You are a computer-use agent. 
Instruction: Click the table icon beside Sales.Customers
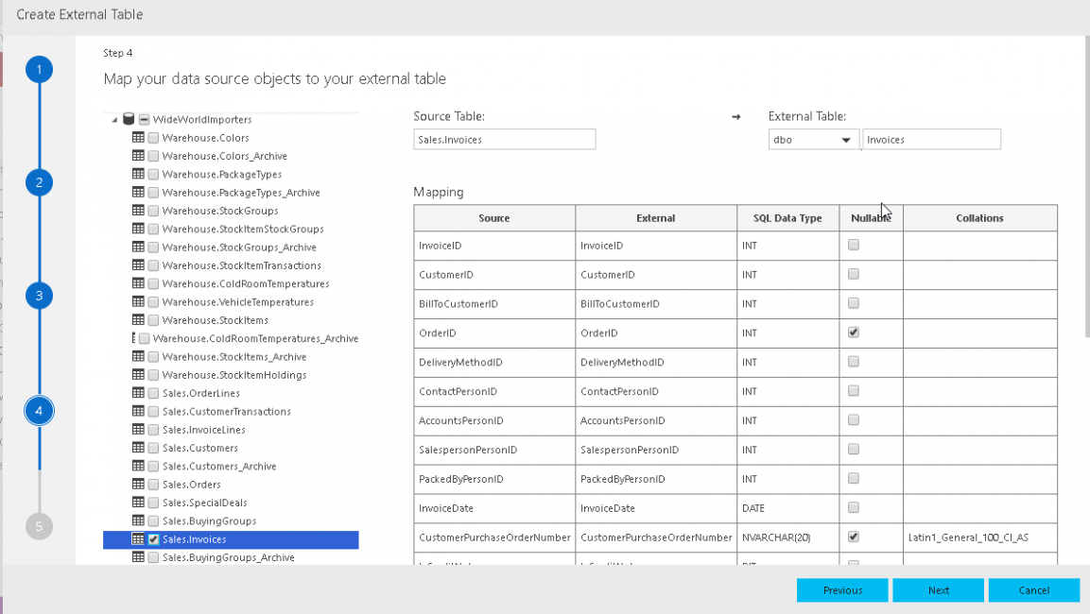tap(139, 448)
